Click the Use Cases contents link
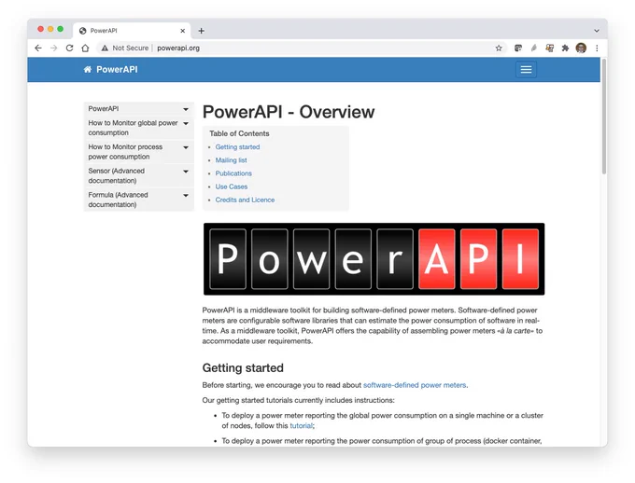Image resolution: width=635 pixels, height=483 pixels. pos(232,186)
